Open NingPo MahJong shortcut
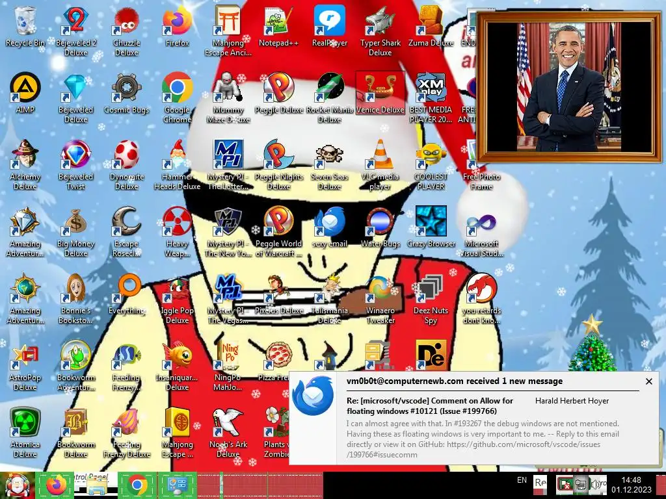 tap(228, 366)
